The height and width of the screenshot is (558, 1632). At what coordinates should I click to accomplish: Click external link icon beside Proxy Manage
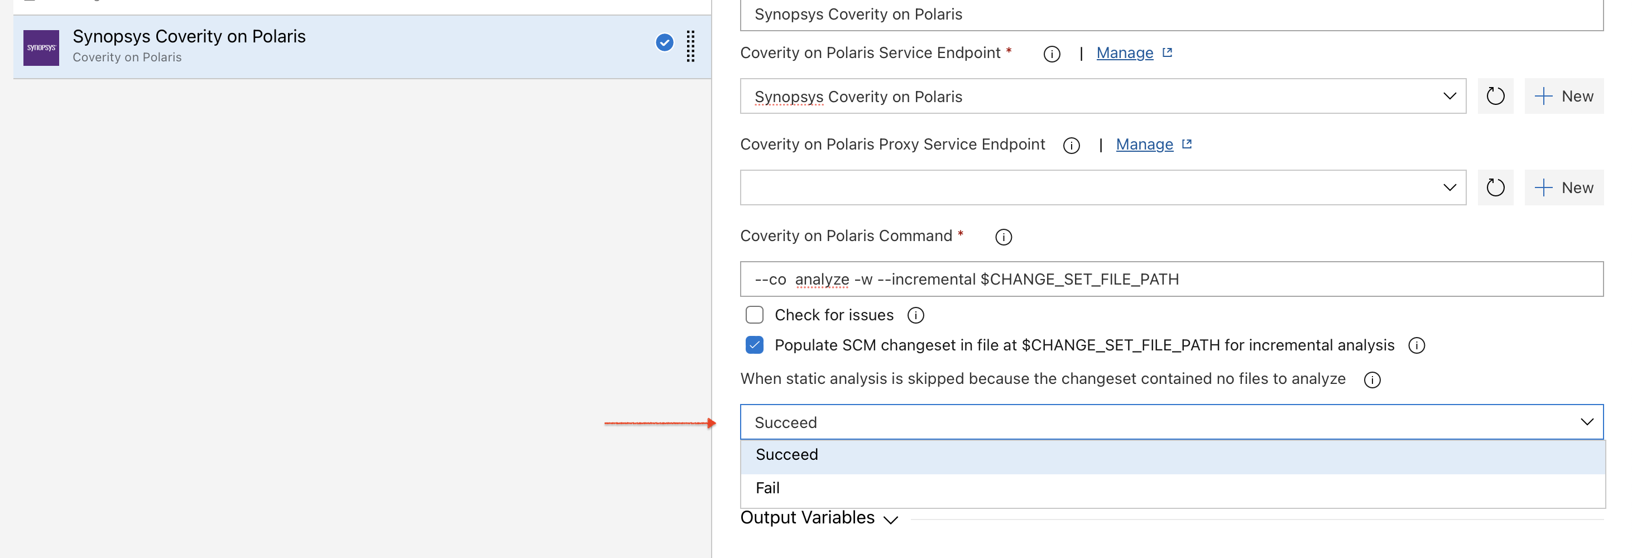[1187, 144]
